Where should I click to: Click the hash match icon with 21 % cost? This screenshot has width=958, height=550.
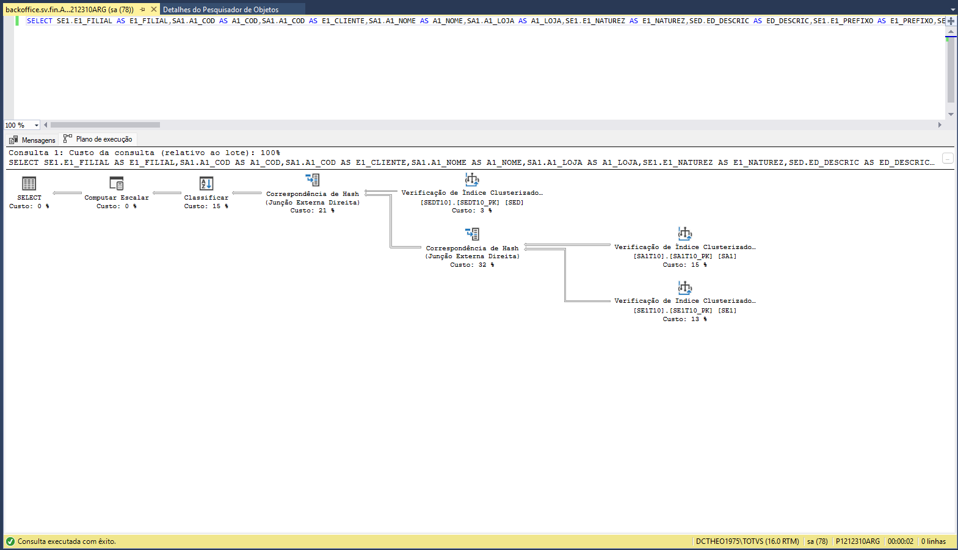(x=313, y=179)
